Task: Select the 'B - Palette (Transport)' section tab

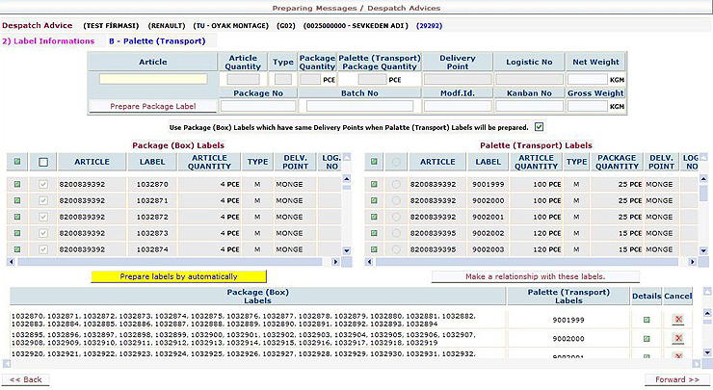Action: click(157, 40)
